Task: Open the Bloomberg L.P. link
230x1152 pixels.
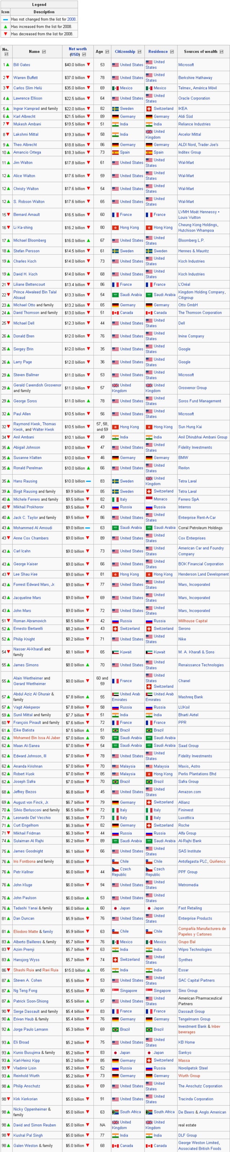Action: [191, 241]
